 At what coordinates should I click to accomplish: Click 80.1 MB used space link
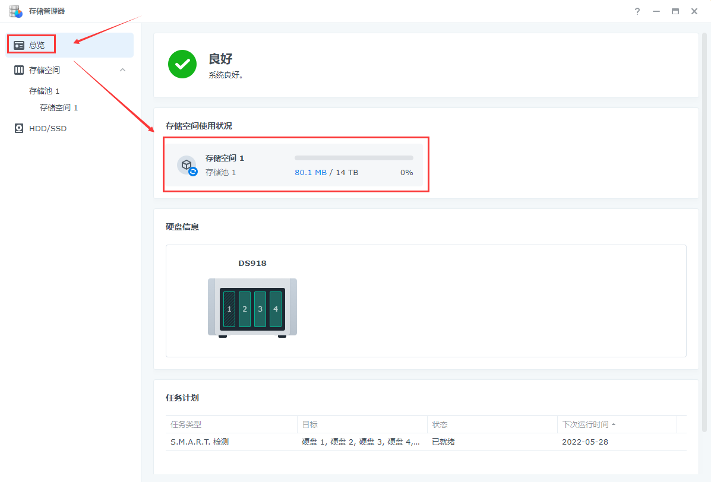click(311, 172)
